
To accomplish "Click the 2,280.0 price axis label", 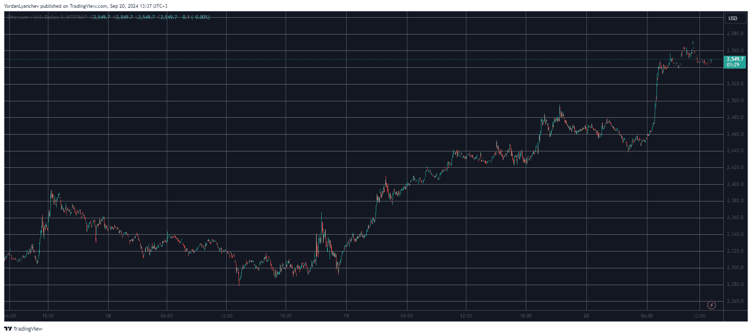I will (x=735, y=284).
